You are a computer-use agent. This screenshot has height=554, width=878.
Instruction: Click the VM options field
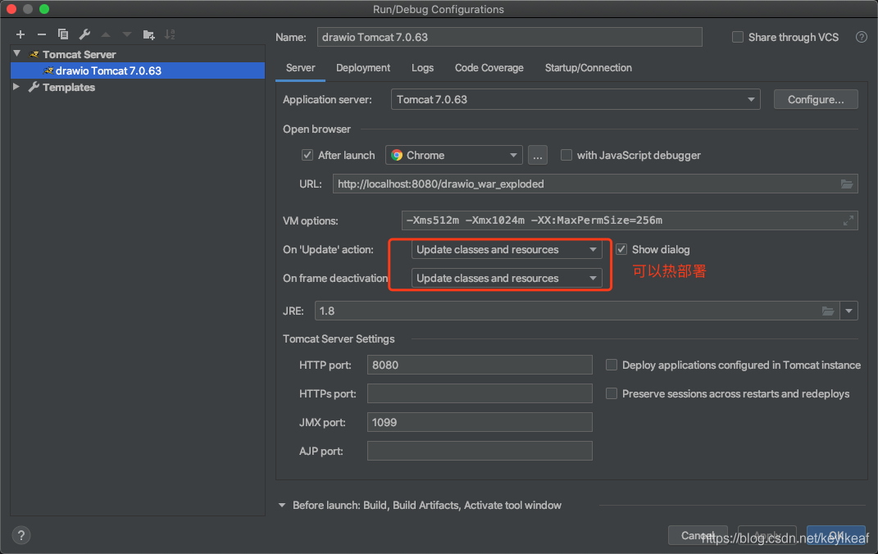click(630, 220)
